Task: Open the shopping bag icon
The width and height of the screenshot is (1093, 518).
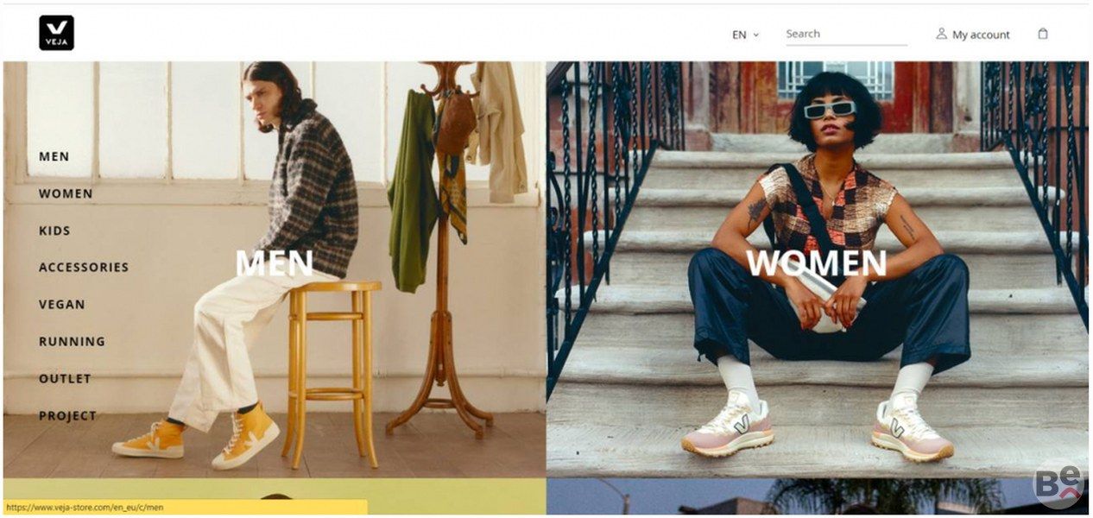Action: 1043,34
